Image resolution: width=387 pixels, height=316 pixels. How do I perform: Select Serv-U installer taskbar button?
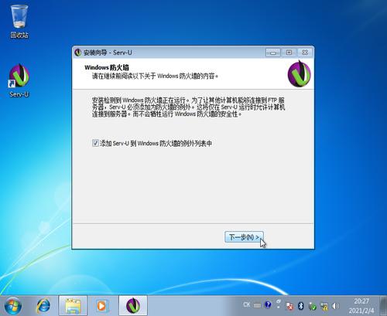point(133,306)
